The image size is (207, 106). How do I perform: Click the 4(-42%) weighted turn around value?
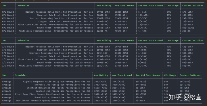click(x=143, y=31)
